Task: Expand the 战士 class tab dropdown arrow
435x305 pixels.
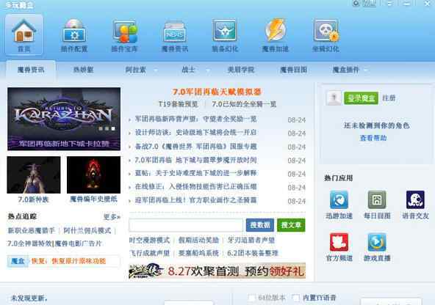Action: click(x=207, y=70)
